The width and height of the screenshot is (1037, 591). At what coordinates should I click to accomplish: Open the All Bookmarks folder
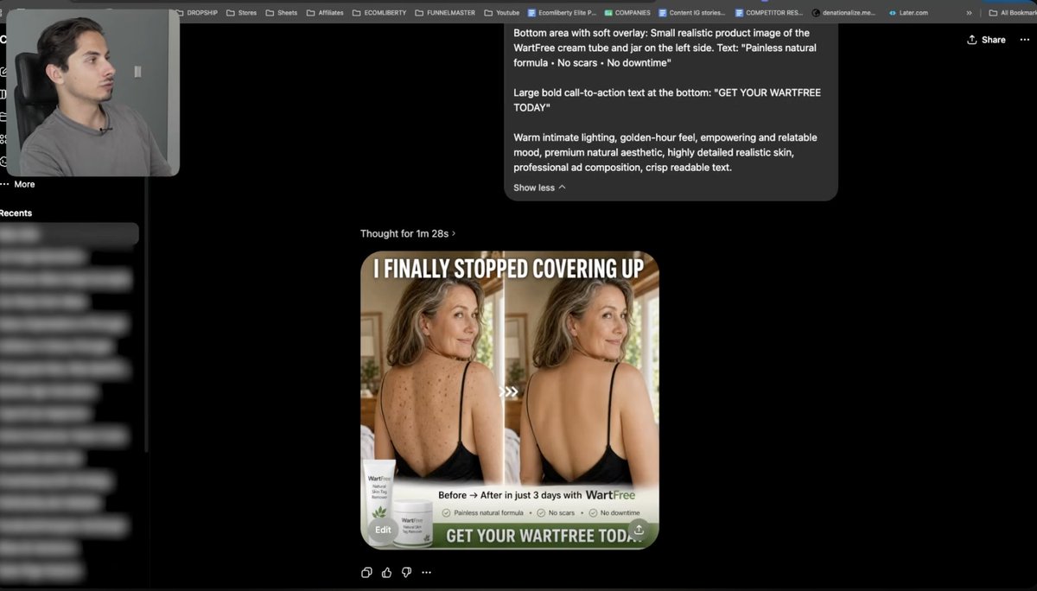coord(1011,13)
